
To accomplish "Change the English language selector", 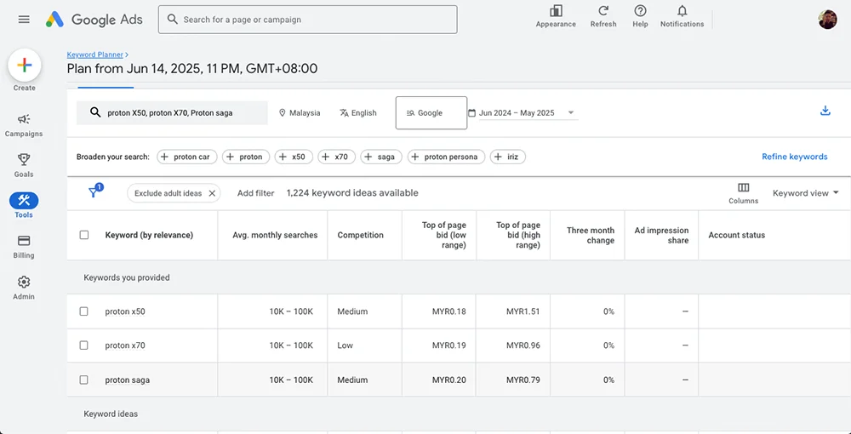I will 357,113.
